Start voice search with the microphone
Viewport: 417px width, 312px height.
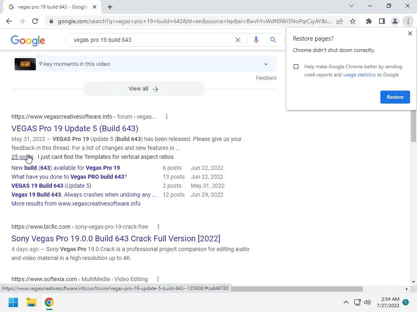(x=256, y=40)
